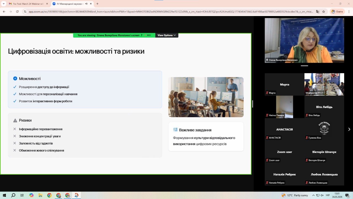Reload the current Zoom page
The width and height of the screenshot is (353, 199).
coord(17,12)
